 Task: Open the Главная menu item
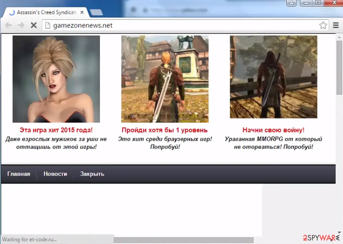tap(19, 174)
